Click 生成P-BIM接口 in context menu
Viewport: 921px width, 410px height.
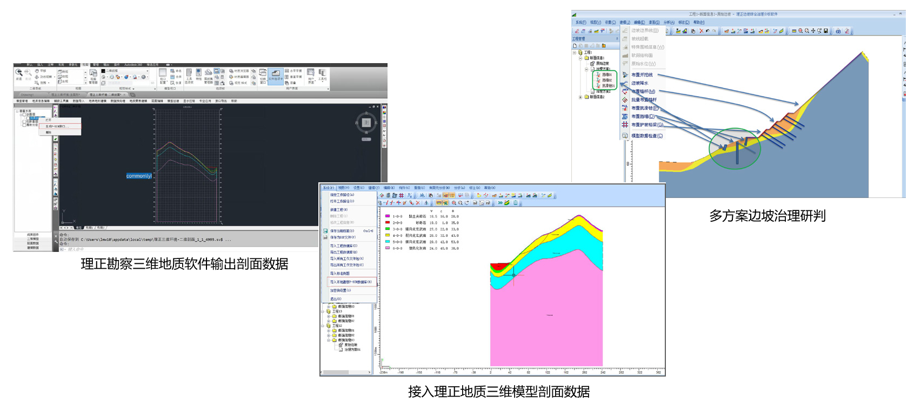[57, 126]
